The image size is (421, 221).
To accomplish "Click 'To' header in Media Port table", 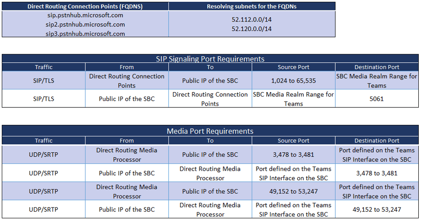I will pos(210,141).
